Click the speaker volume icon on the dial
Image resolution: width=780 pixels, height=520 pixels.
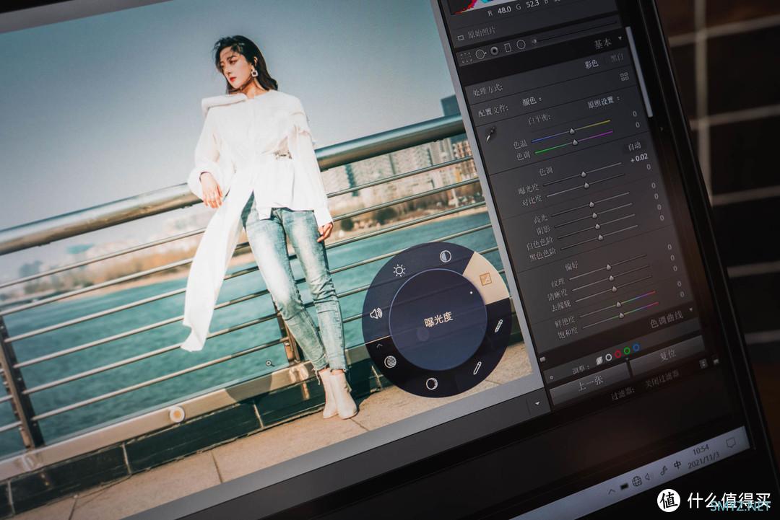376,314
